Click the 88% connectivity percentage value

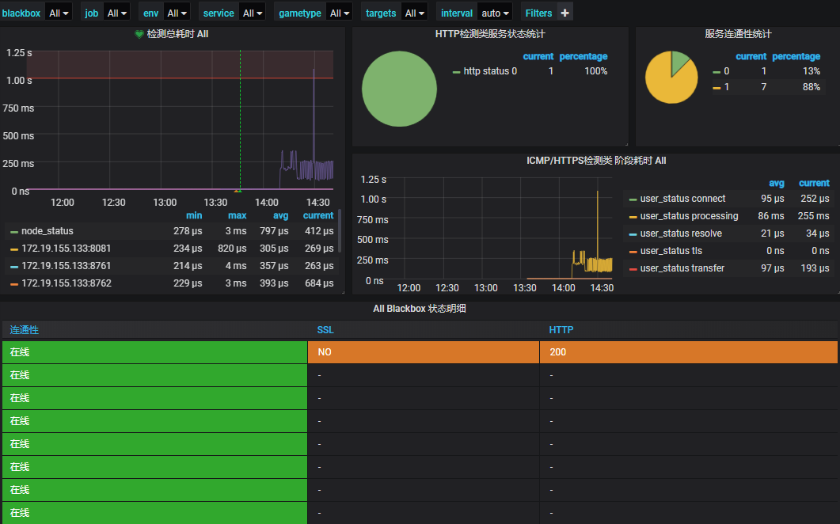click(811, 87)
